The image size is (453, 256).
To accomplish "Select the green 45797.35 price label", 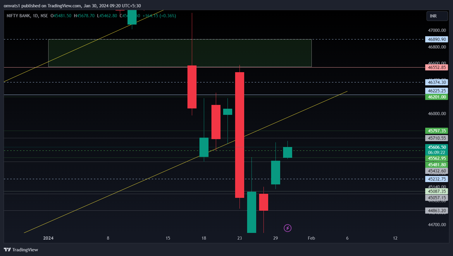I will (437, 131).
